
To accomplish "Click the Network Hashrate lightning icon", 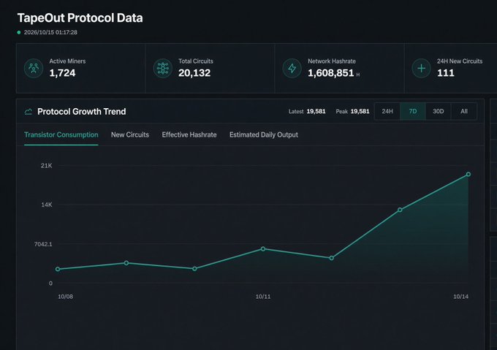I will pos(292,68).
